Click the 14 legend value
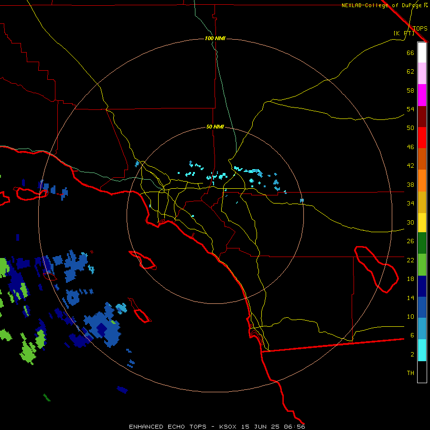The image size is (430, 430). (410, 298)
